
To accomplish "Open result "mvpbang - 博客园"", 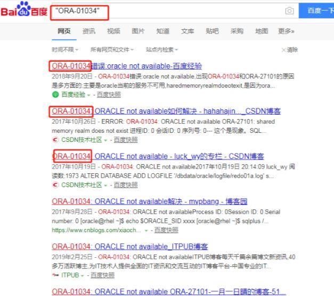I will point(150,201).
